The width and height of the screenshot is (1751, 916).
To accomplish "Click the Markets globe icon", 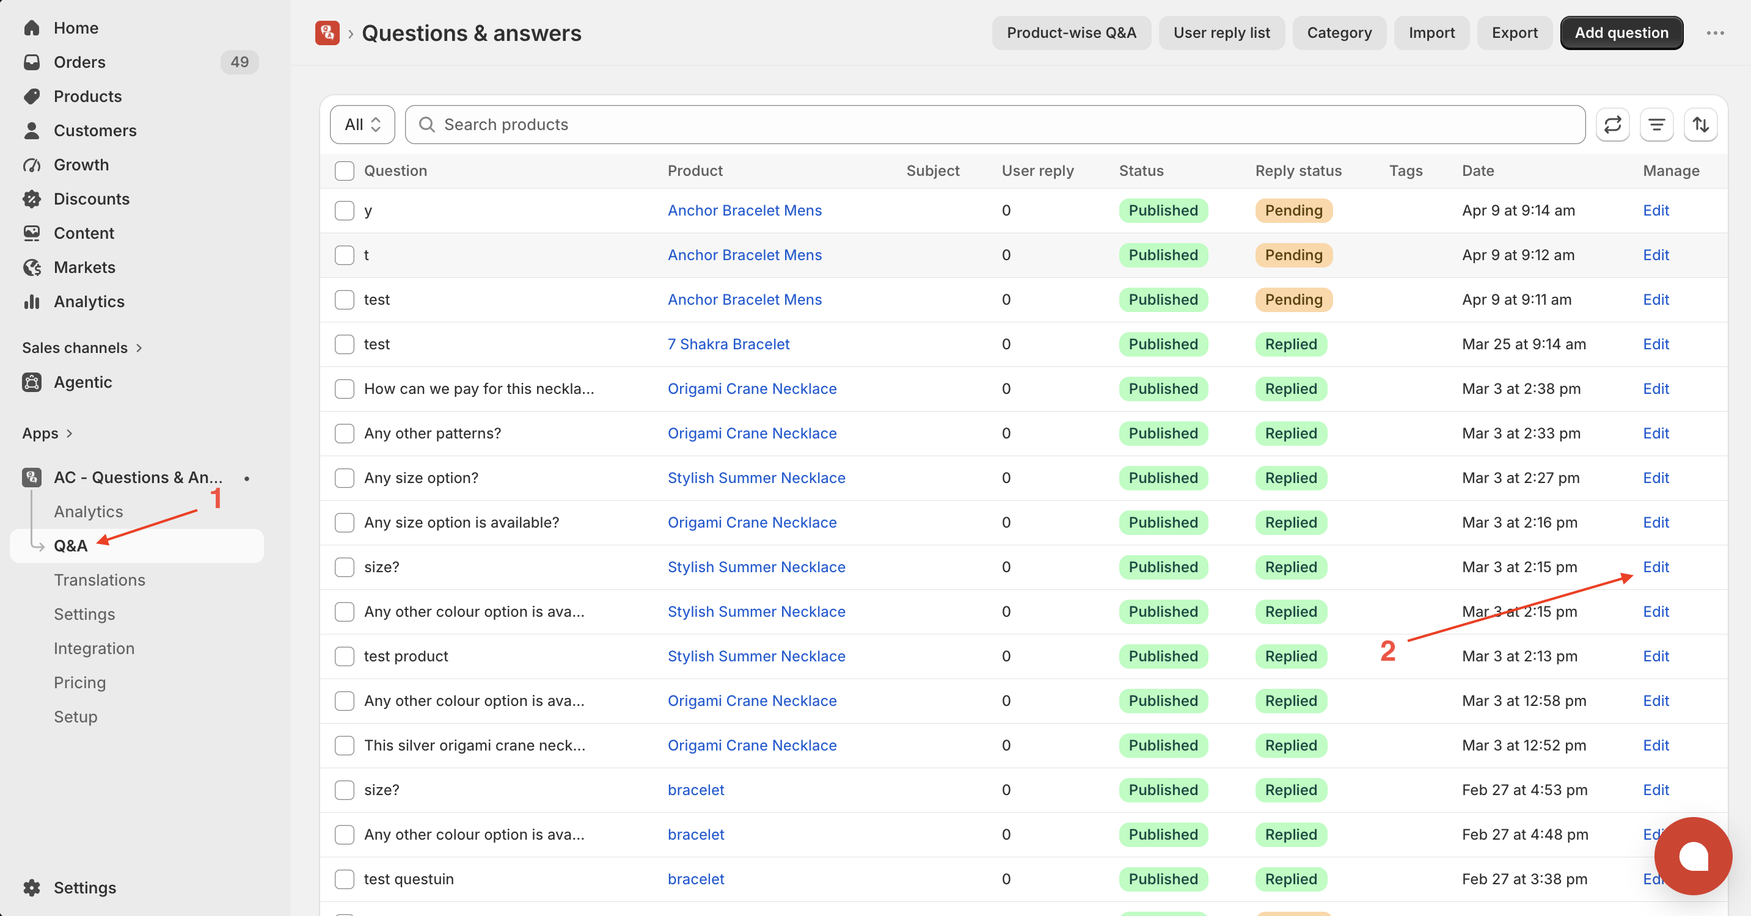I will (31, 267).
